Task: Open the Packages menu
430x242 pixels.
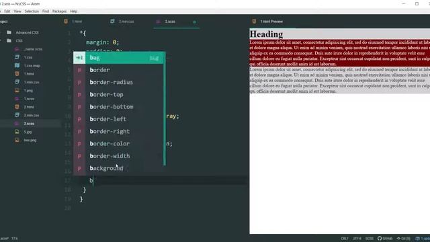Action: [60, 11]
